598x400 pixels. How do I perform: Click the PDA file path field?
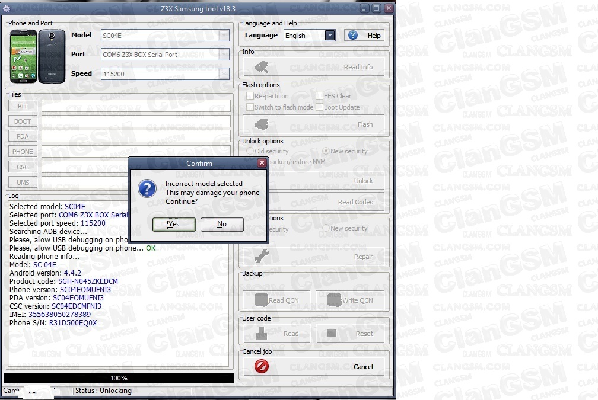(136, 136)
